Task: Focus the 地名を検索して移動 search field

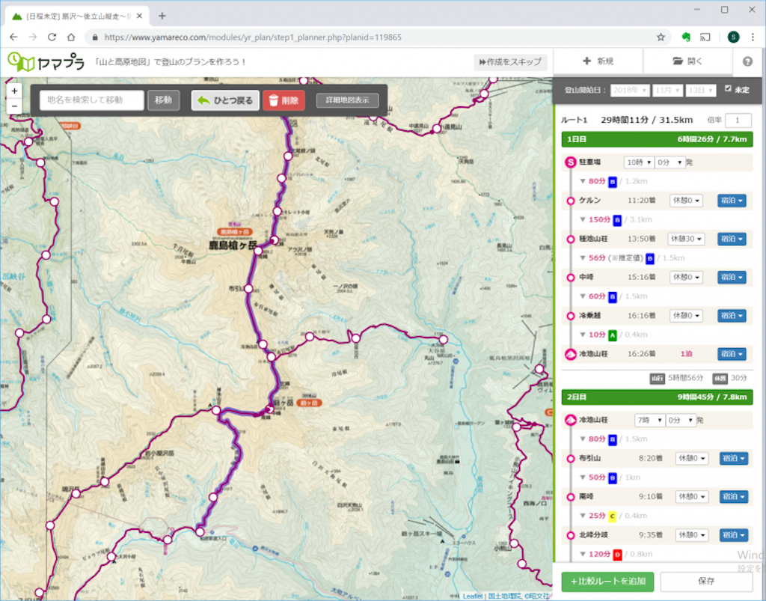Action: pyautogui.click(x=92, y=100)
